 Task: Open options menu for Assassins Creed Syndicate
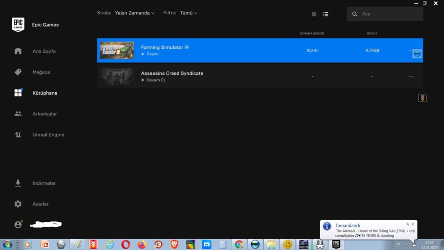coord(411,76)
